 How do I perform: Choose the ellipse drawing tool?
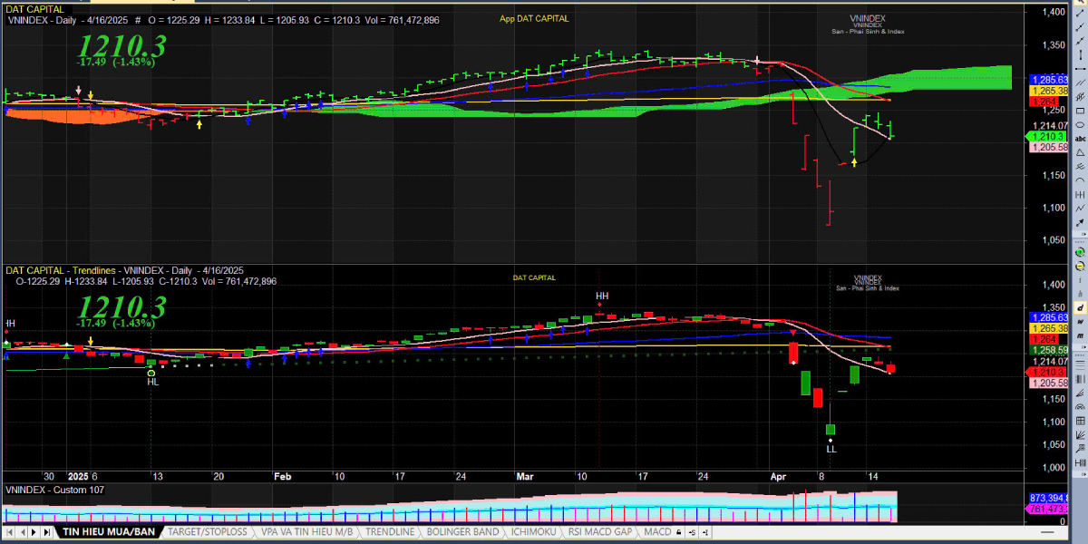click(x=1080, y=124)
